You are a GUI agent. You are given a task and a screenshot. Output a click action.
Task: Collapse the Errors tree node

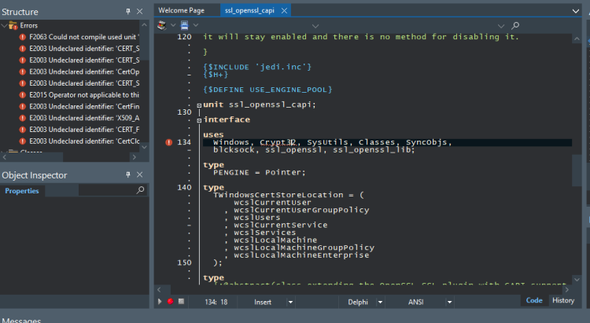[4, 26]
